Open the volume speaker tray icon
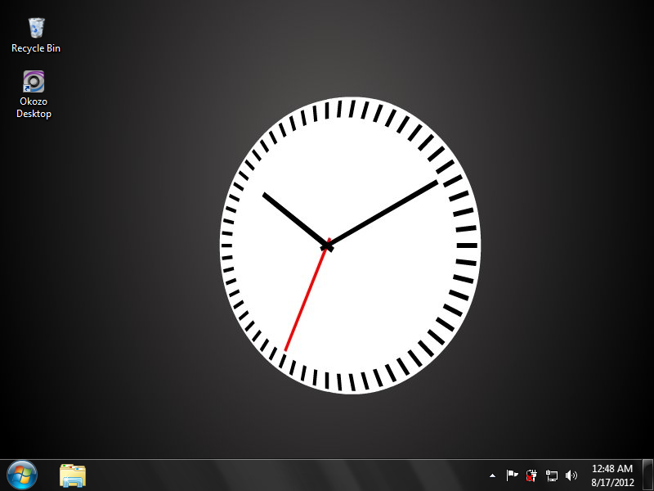This screenshot has width=654, height=491. pos(571,475)
